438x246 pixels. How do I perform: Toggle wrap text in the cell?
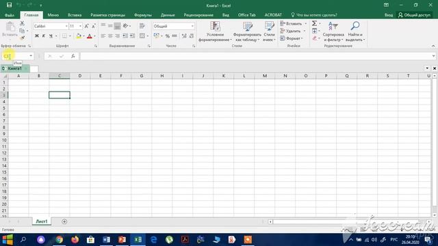pos(142,26)
